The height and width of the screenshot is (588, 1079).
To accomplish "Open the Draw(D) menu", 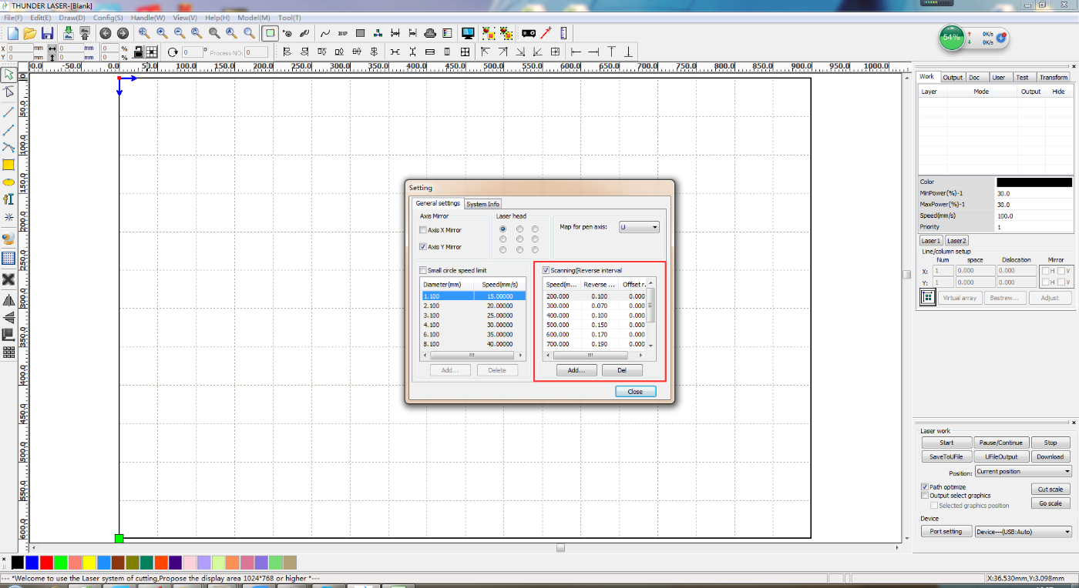I will pyautogui.click(x=72, y=18).
